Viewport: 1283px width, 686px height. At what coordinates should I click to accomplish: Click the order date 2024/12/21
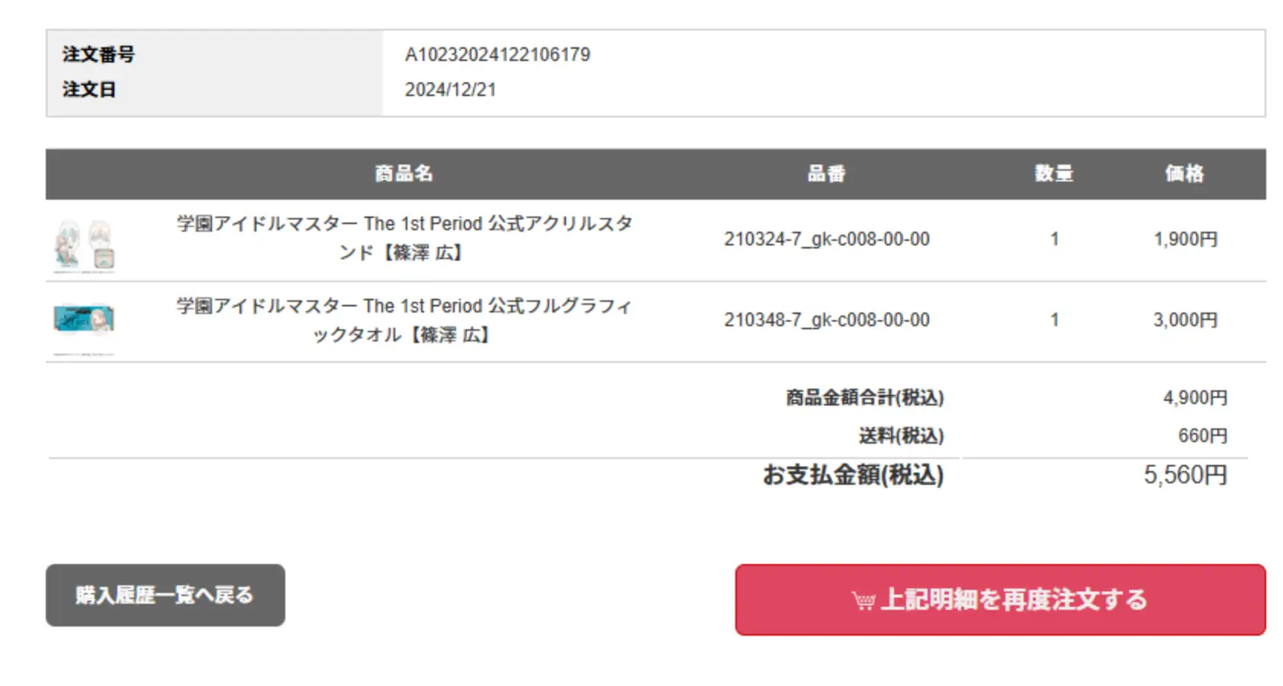(x=450, y=90)
